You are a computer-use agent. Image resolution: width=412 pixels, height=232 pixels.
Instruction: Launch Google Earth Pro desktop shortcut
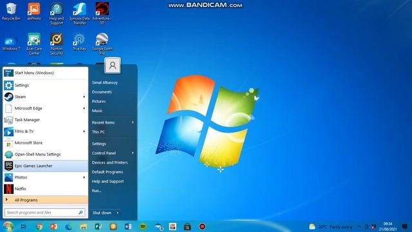(102, 44)
